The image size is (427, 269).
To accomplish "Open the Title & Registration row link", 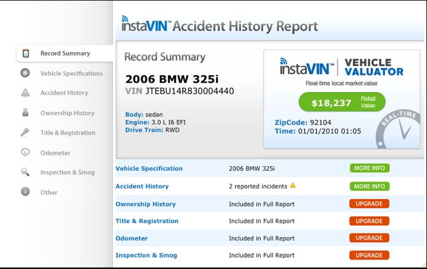I will pyautogui.click(x=147, y=221).
